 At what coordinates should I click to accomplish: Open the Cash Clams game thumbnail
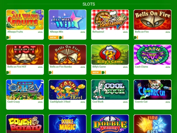[x=153, y=55]
